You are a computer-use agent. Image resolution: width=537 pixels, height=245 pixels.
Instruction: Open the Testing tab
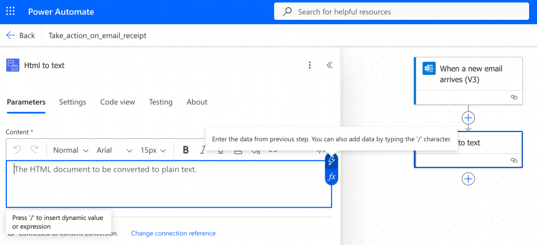(x=160, y=102)
